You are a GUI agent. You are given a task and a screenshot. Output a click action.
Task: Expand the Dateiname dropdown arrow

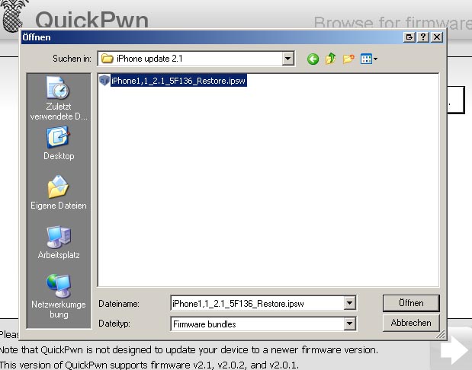click(x=350, y=303)
